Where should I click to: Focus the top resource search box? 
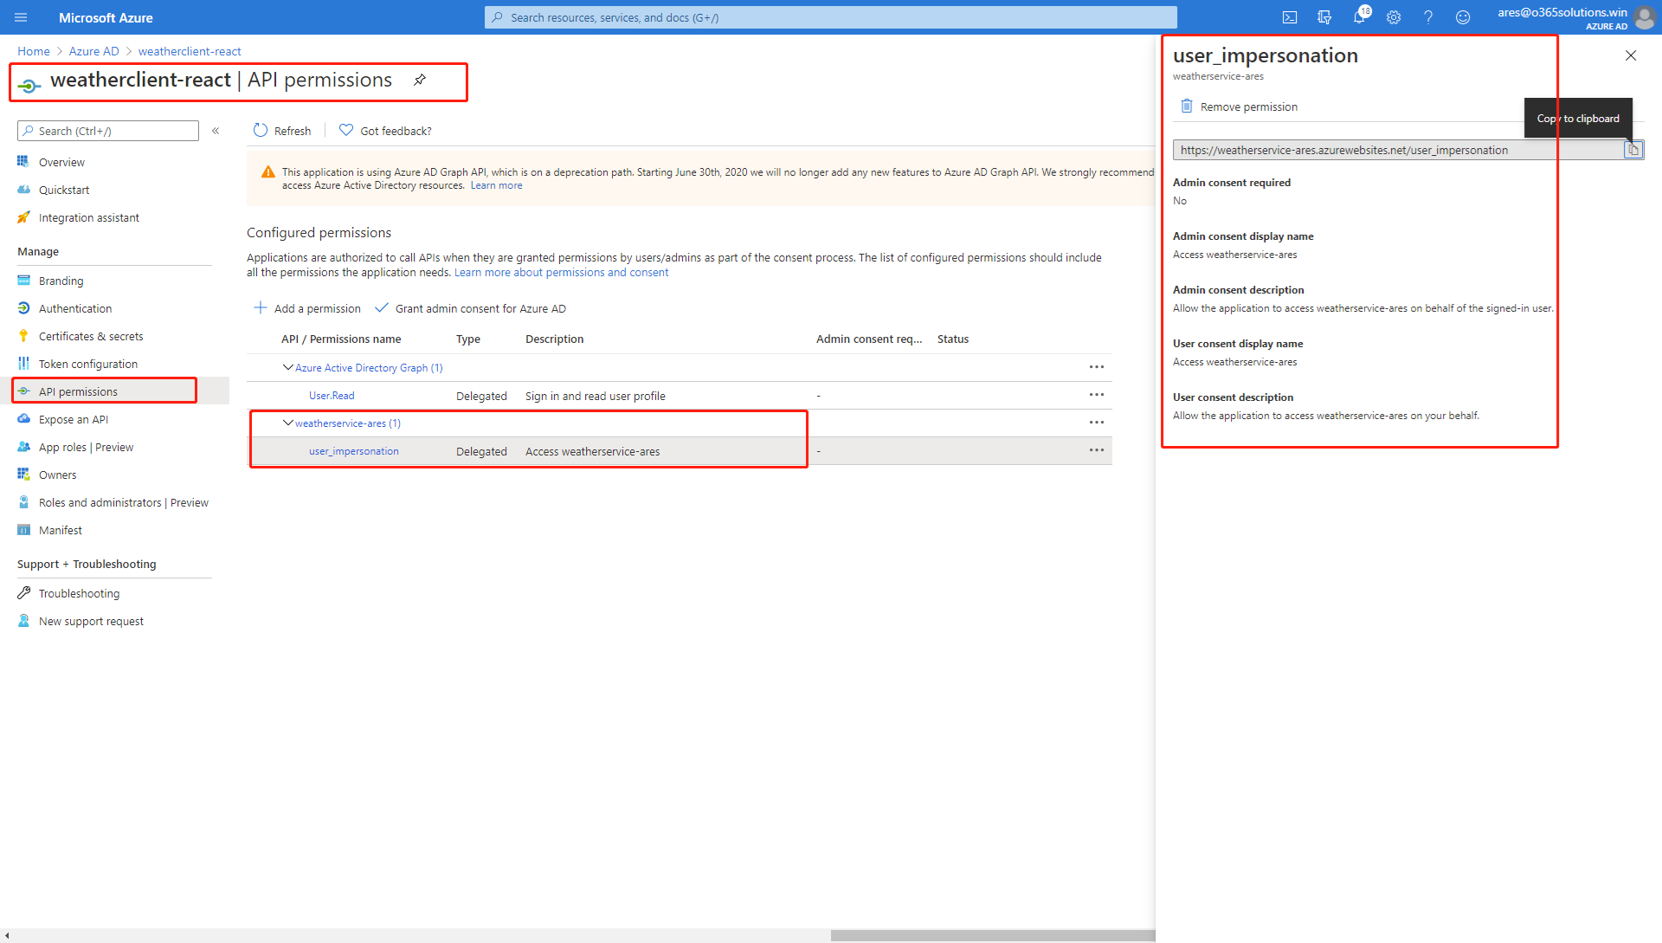point(831,17)
